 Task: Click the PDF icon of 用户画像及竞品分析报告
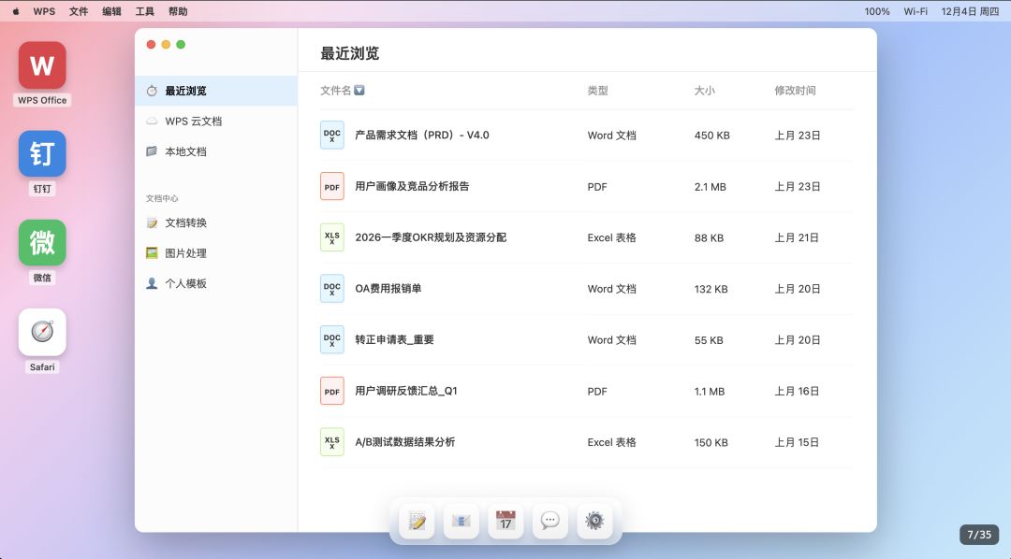tap(332, 186)
